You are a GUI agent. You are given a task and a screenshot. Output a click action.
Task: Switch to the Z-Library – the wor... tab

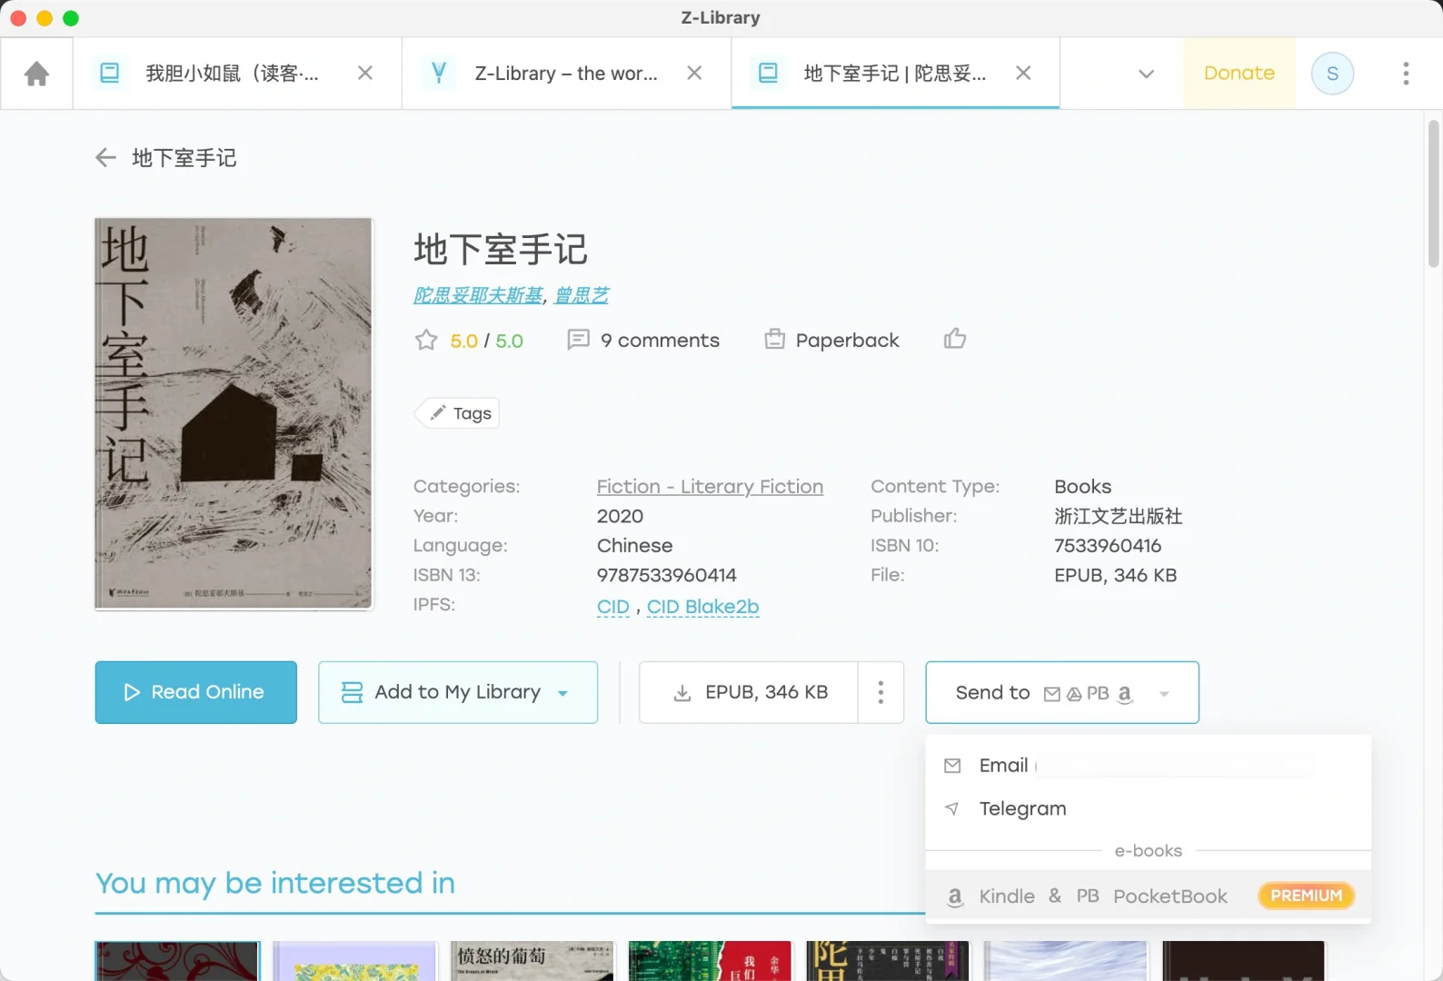pos(566,73)
